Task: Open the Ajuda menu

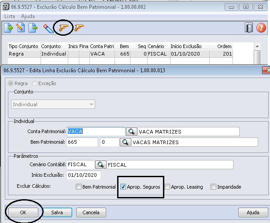Action: pyautogui.click(x=28, y=16)
